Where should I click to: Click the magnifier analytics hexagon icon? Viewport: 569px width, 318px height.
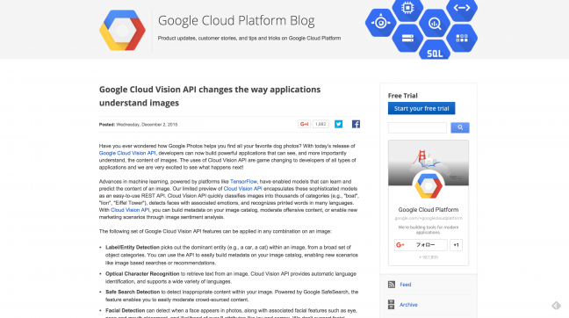pyautogui.click(x=435, y=23)
